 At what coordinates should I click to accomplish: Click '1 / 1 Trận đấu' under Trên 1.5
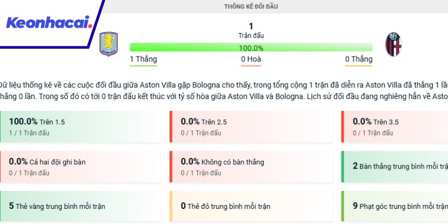click(x=29, y=133)
